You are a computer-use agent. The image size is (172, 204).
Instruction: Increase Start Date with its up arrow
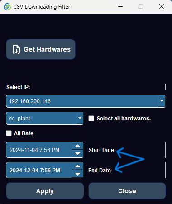77,146
